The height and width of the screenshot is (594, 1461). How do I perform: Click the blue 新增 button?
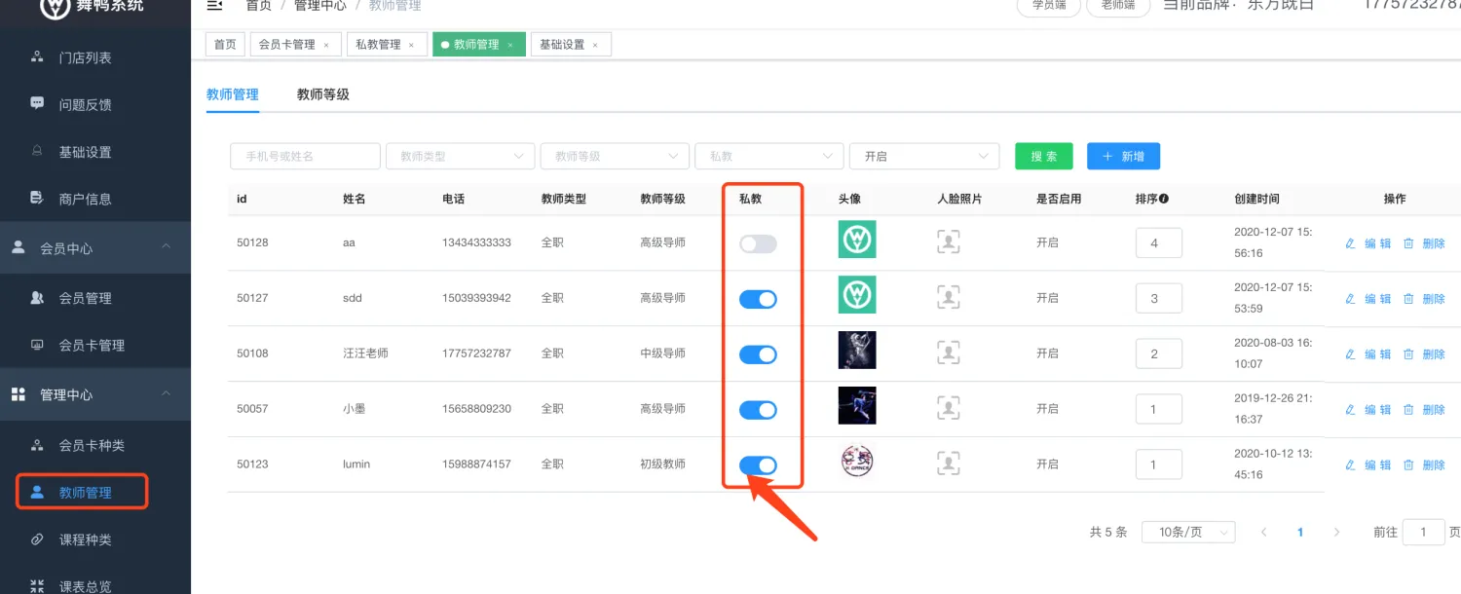click(1123, 156)
